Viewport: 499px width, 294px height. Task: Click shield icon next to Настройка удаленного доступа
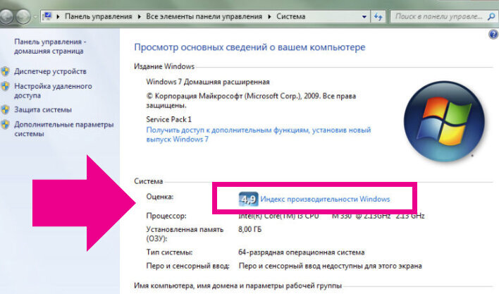(5, 86)
